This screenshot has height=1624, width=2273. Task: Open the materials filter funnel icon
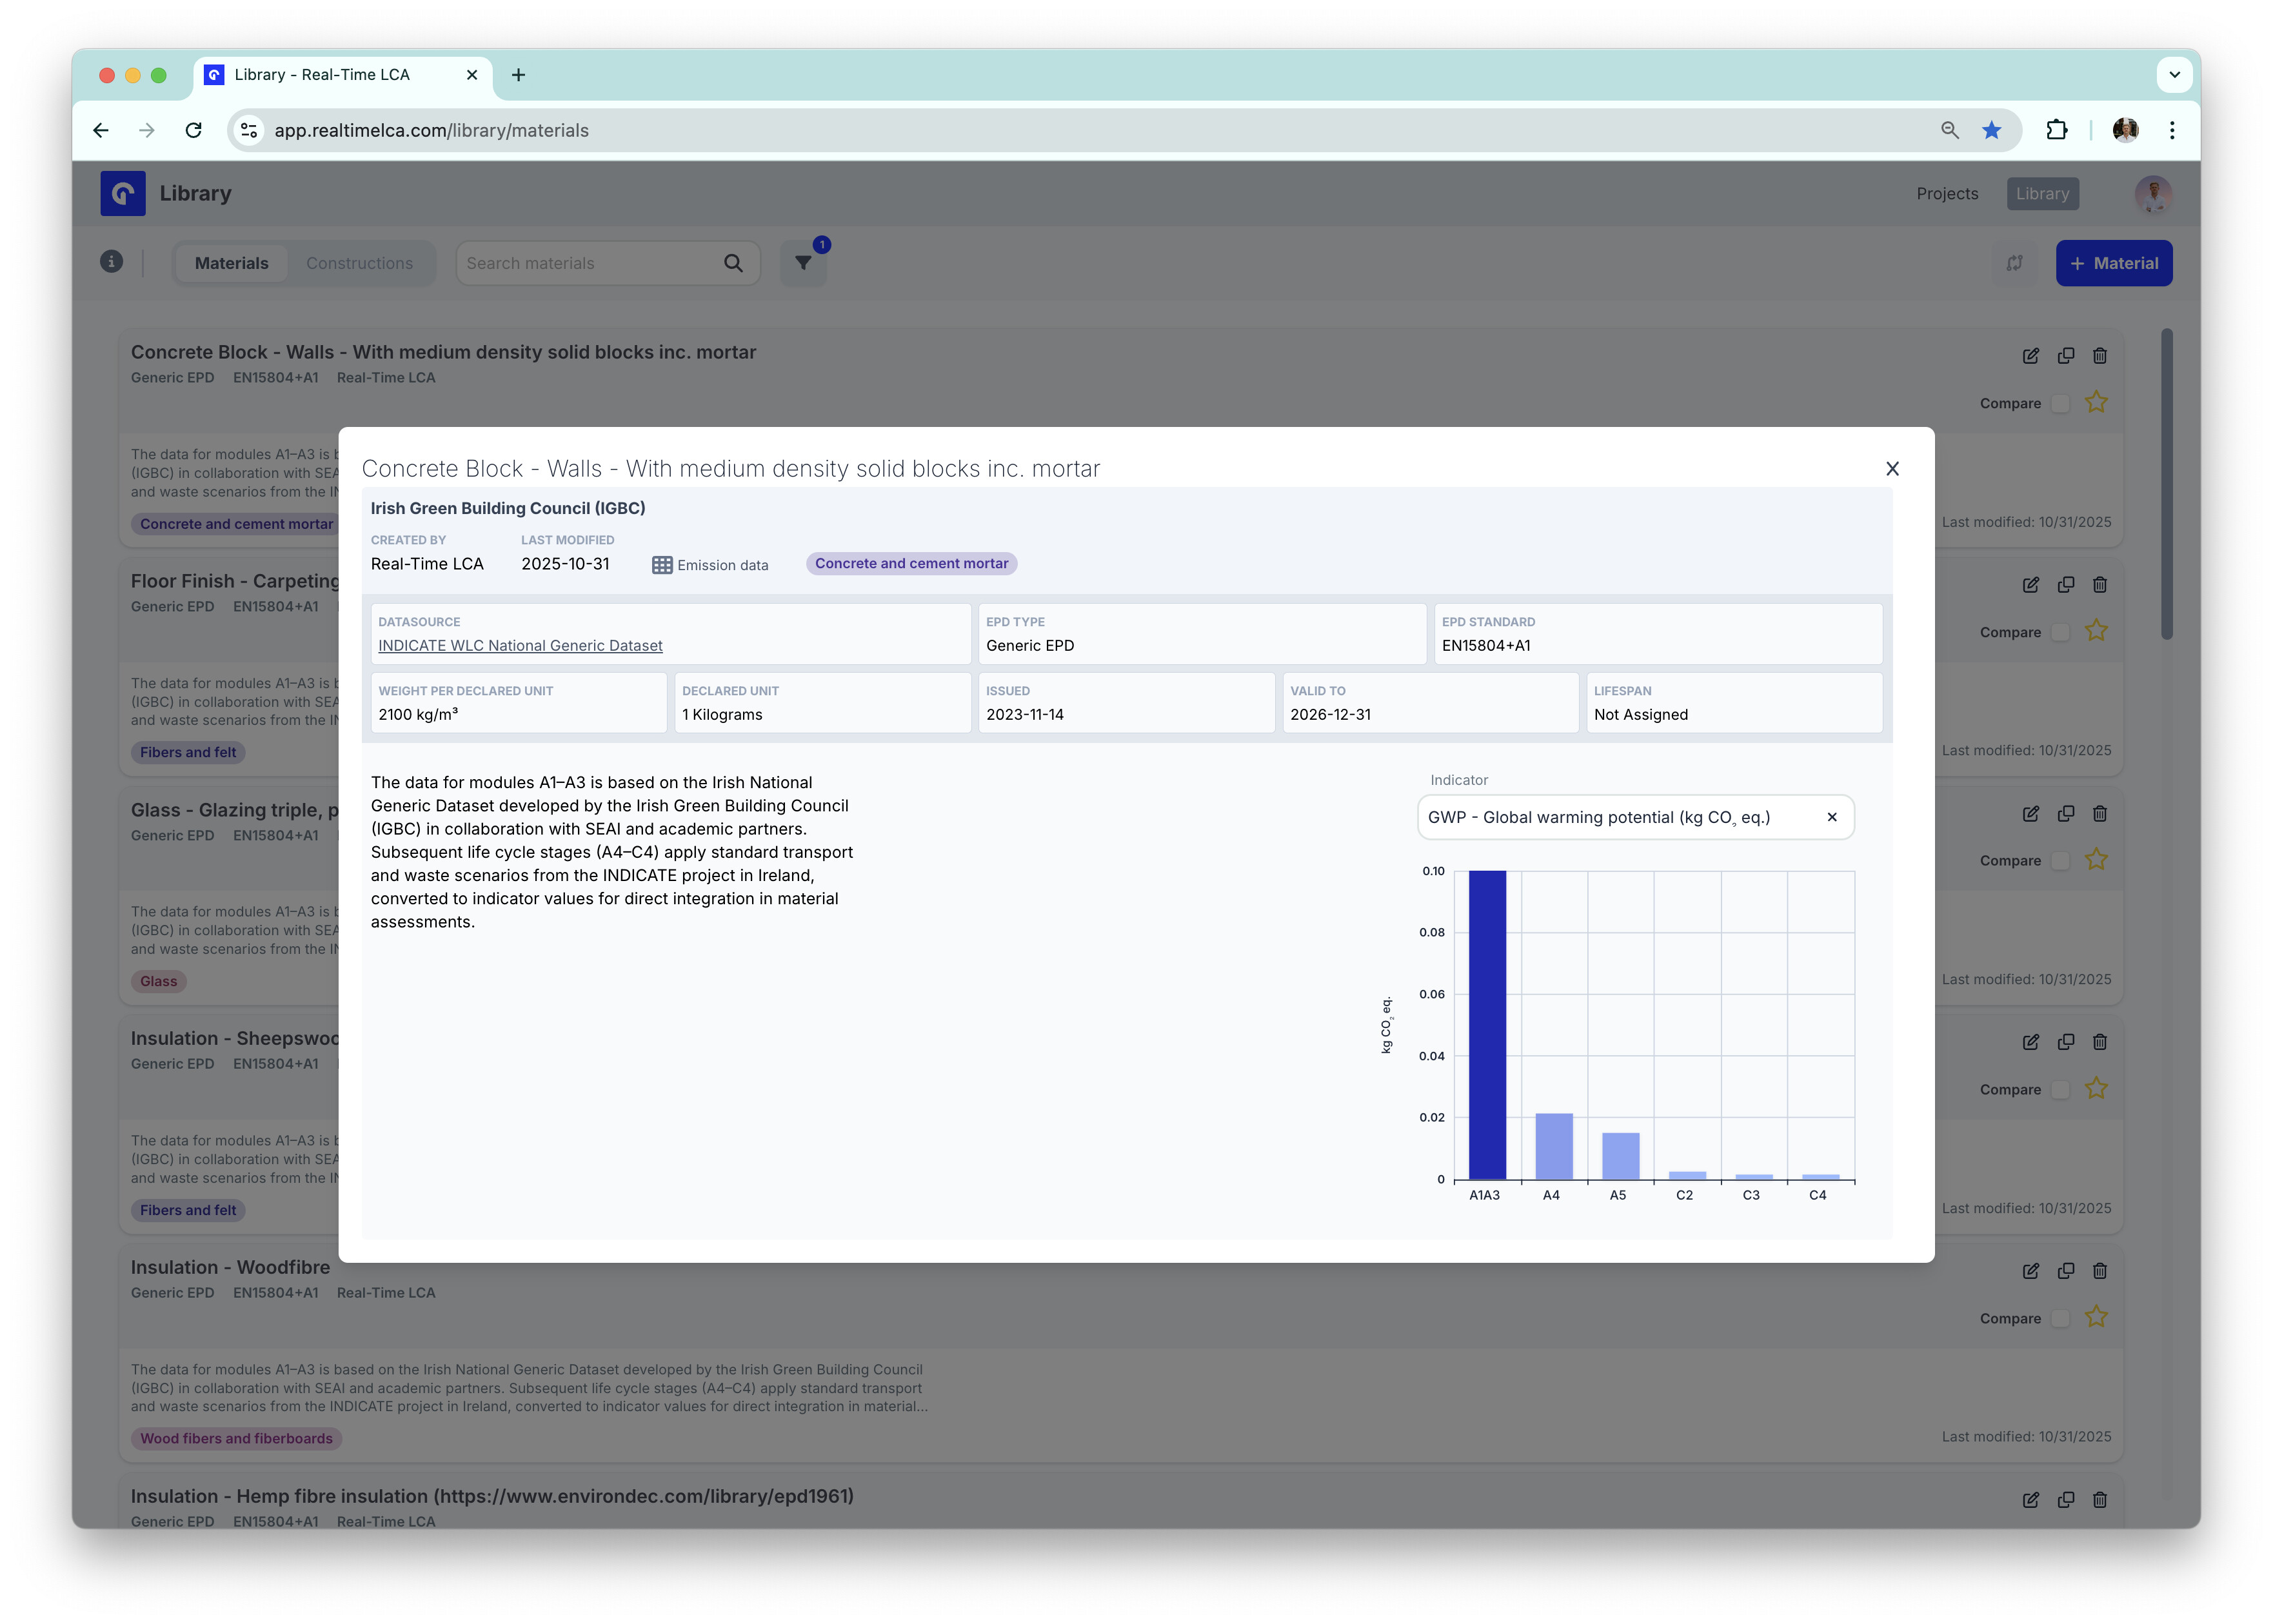point(803,263)
